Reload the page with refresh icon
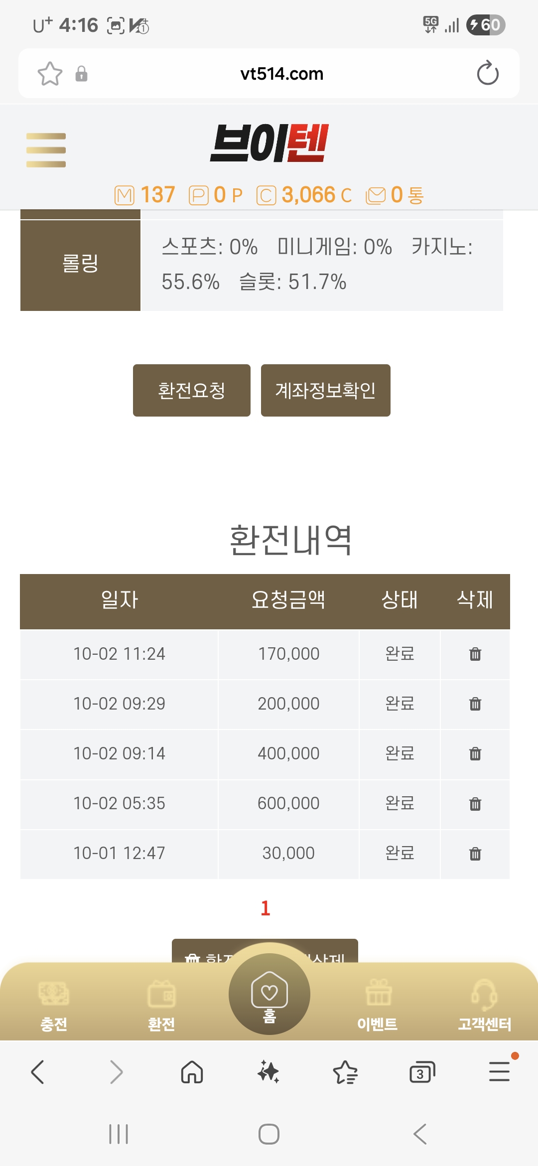The height and width of the screenshot is (1166, 538). click(x=487, y=74)
